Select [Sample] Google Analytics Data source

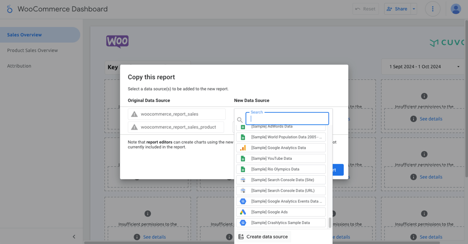point(281,147)
